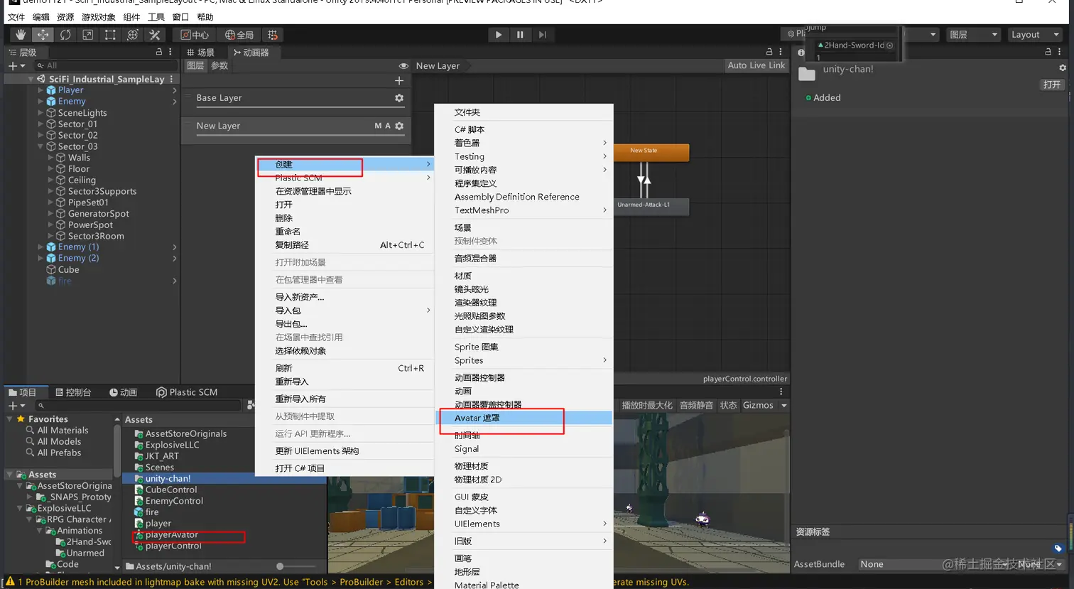Open 创建 in the context menu
The height and width of the screenshot is (589, 1074).
[344, 164]
